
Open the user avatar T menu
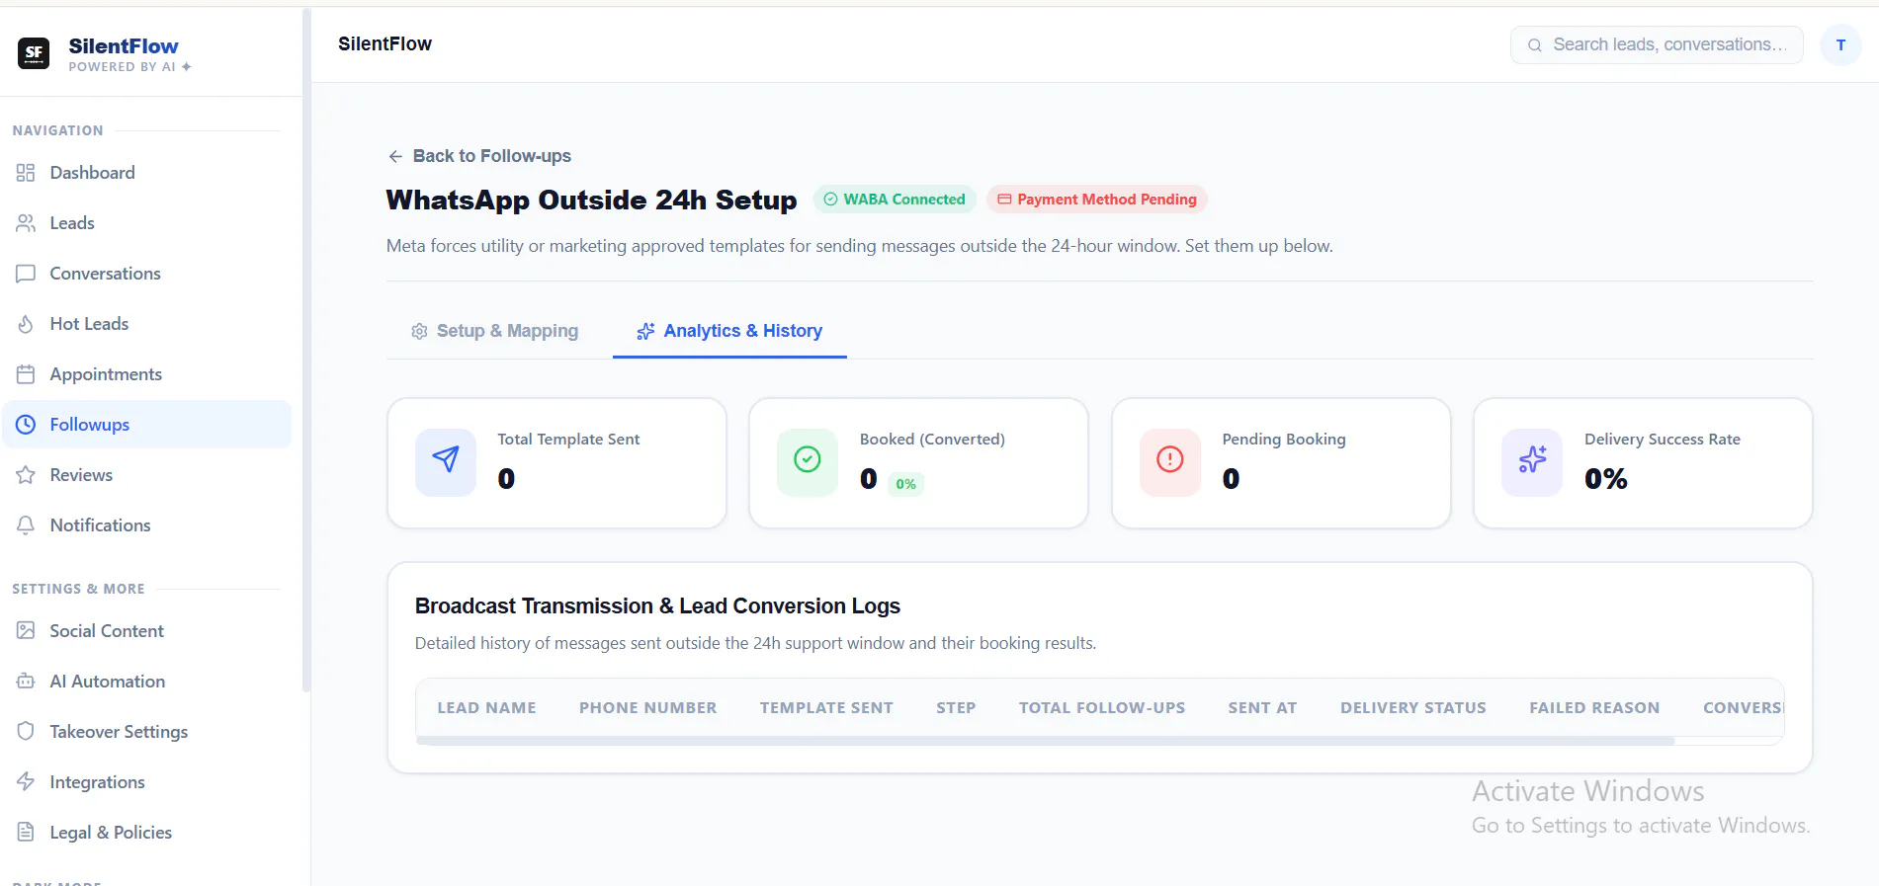(1840, 45)
